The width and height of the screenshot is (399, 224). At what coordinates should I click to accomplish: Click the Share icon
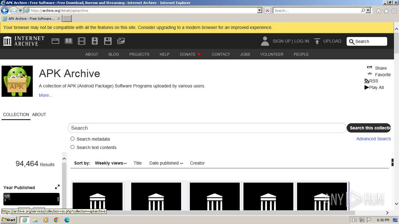click(x=370, y=68)
